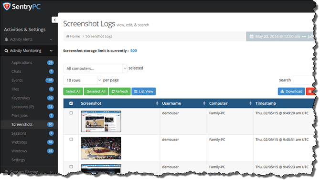Click the calendar icon in date range
This screenshot has height=180, width=320.
252,36
